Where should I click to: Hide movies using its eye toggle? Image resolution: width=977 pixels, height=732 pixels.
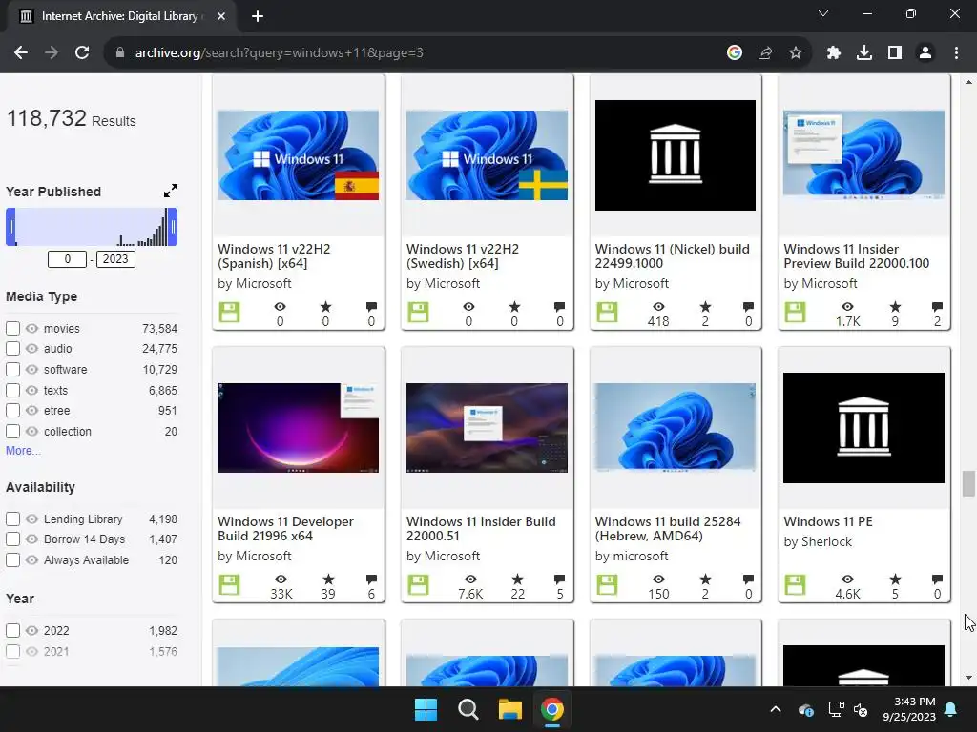tap(31, 328)
